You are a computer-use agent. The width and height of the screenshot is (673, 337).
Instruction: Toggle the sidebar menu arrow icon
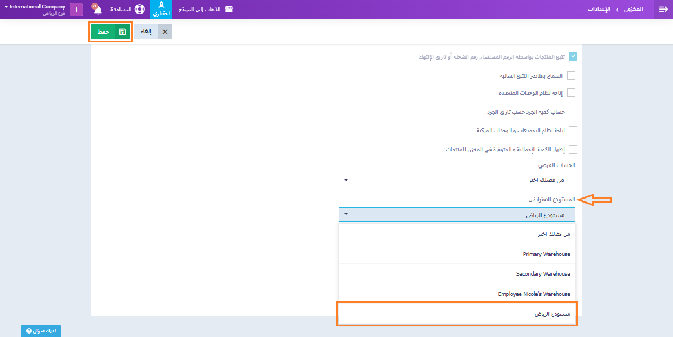[x=663, y=10]
